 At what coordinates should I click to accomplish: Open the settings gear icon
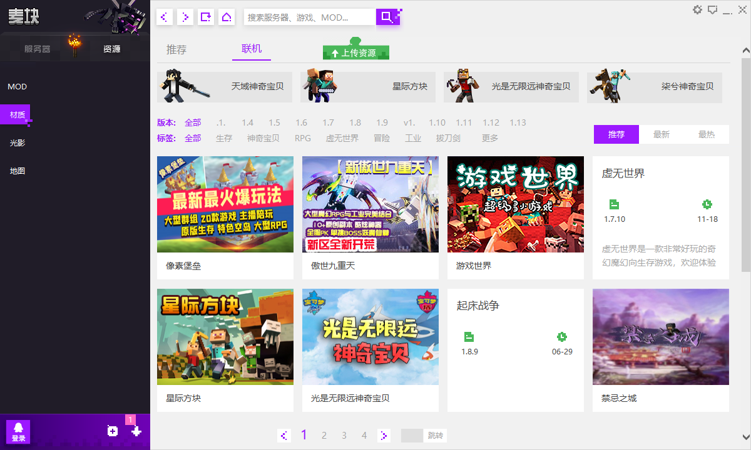(x=697, y=9)
